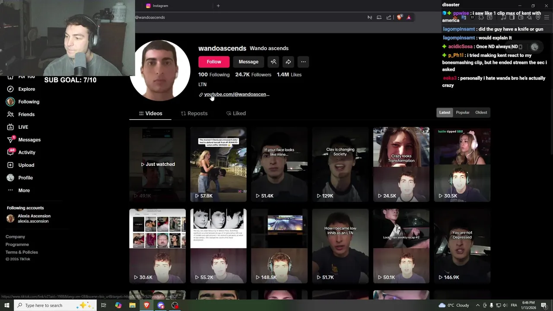Open Task View on the taskbar
This screenshot has width=553, height=311.
pyautogui.click(x=104, y=305)
